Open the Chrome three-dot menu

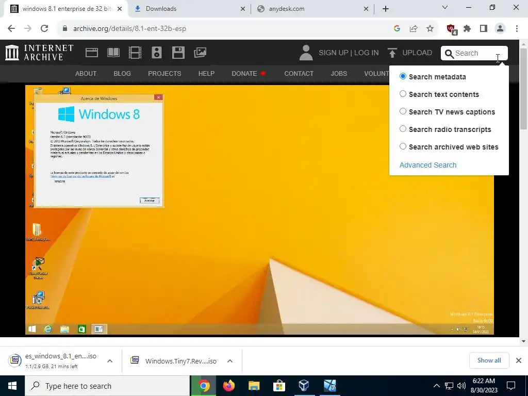(517, 28)
